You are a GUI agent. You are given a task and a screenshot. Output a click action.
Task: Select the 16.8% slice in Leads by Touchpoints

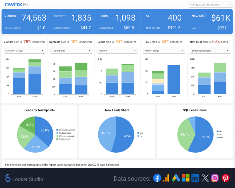(29, 125)
